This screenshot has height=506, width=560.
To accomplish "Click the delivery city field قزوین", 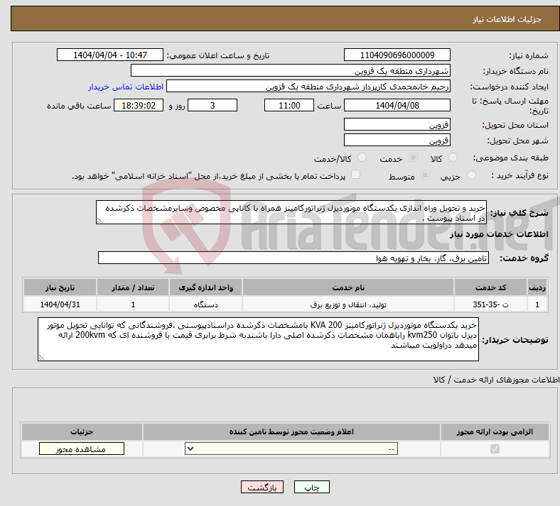I will click(397, 140).
